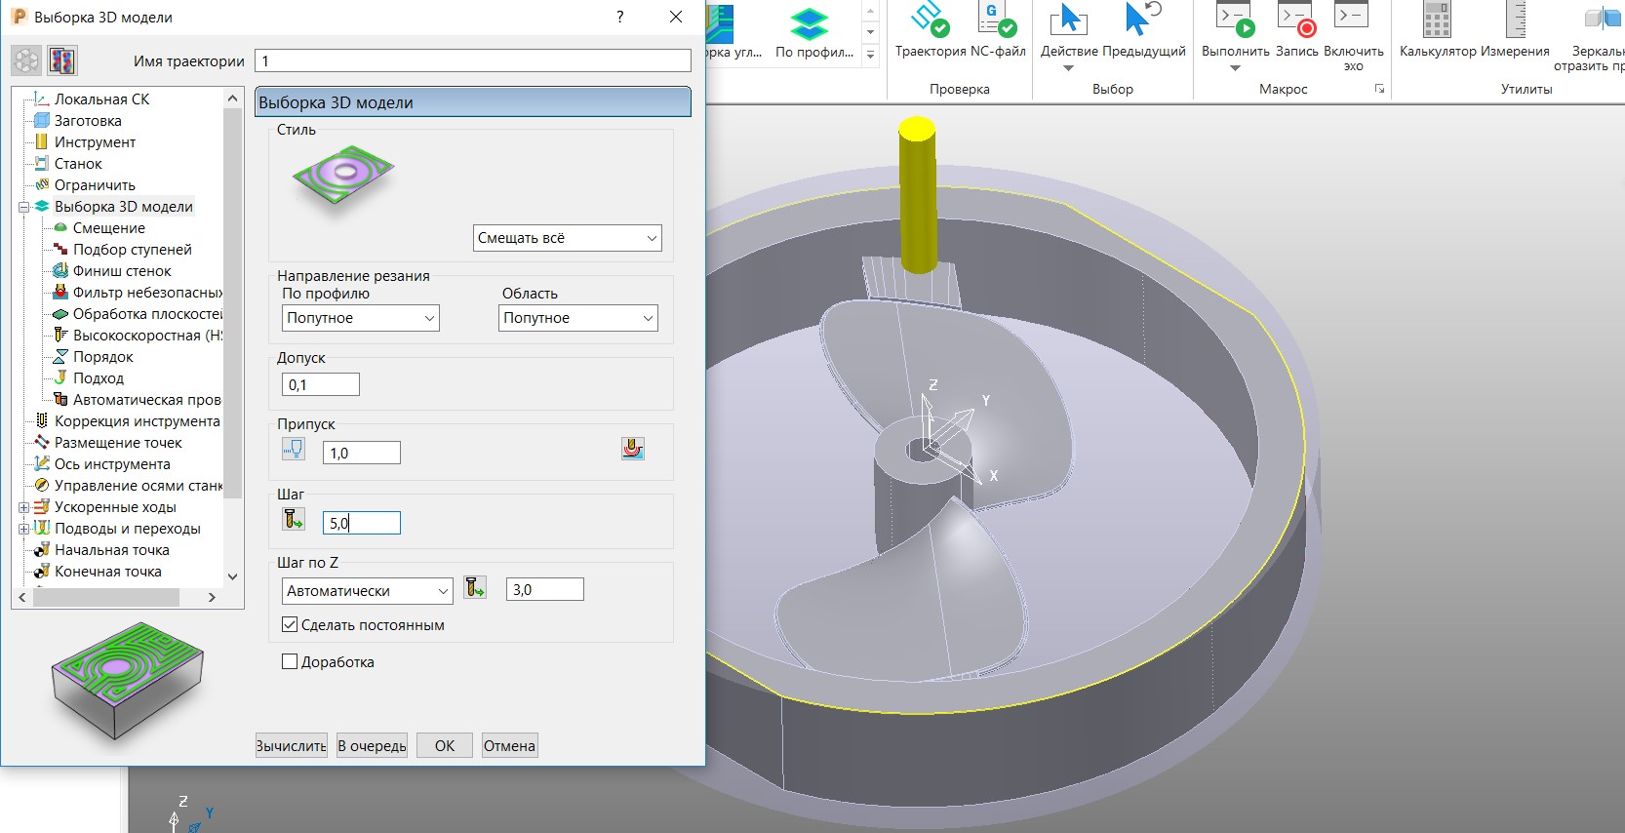This screenshot has width=1625, height=833.
Task: Click the colored blocks icon beside the trajectory name
Action: point(62,60)
